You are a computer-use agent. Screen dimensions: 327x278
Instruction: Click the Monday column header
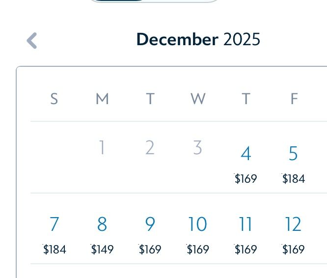(102, 99)
